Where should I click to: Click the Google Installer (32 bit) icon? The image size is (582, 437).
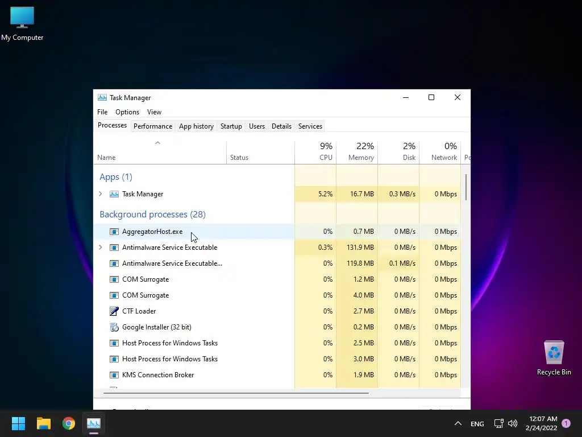[x=114, y=327]
